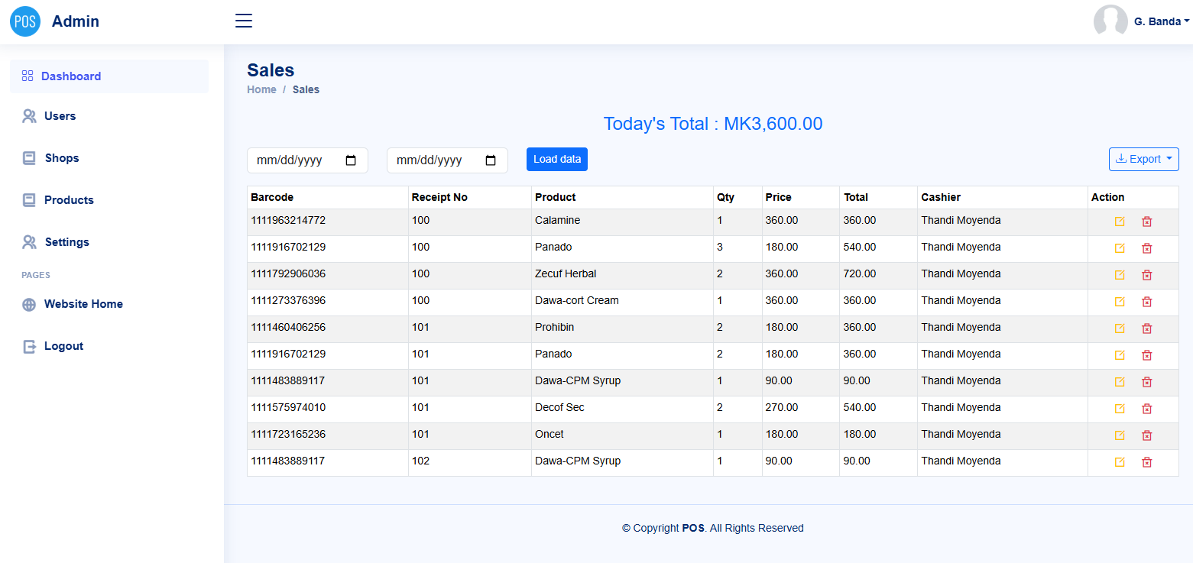The width and height of the screenshot is (1193, 563).
Task: Toggle the sidebar hamburger menu
Action: coord(244,21)
